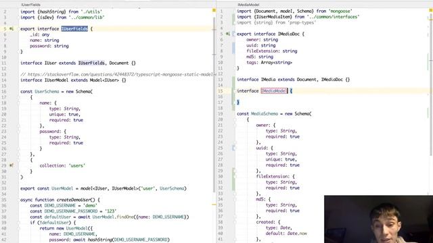Click green change marker beside IUserMediaItem import
433x243 pixels.
pos(233,17)
